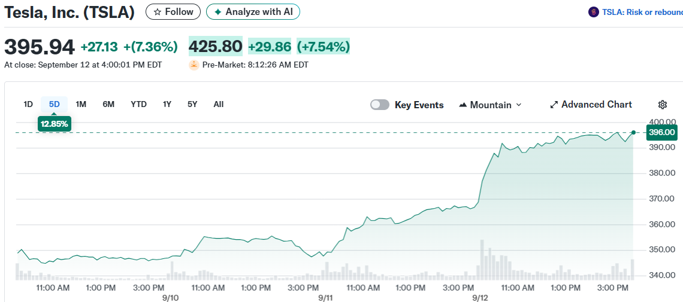The image size is (683, 302).
Task: Click the +(7.36%) percent change
Action: point(150,47)
